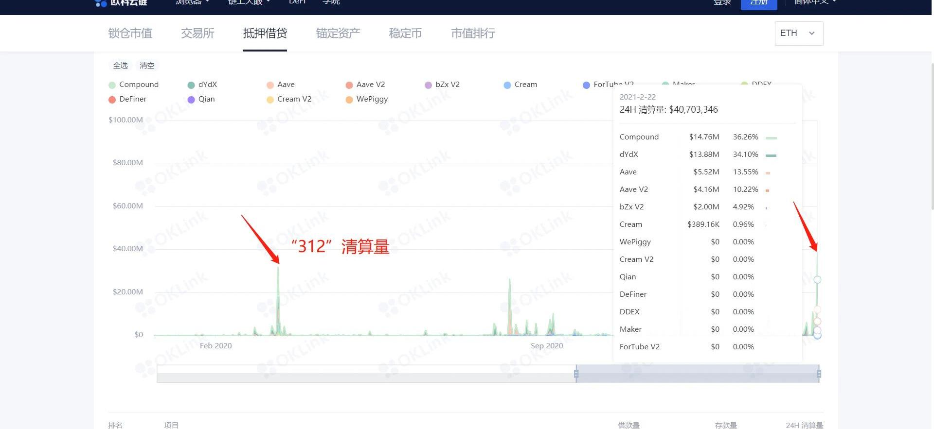
Task: Toggle the Aave V2 legend dot
Action: click(x=349, y=85)
